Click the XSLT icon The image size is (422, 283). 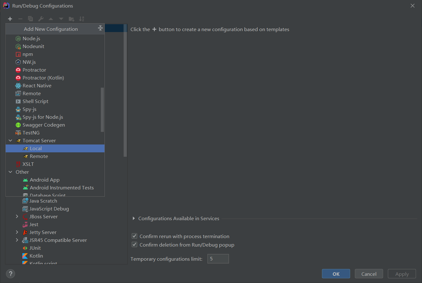[x=18, y=164]
